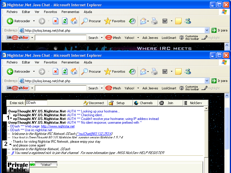
Task: Click chat log scrollbar up arrow
Action: click(x=206, y=109)
